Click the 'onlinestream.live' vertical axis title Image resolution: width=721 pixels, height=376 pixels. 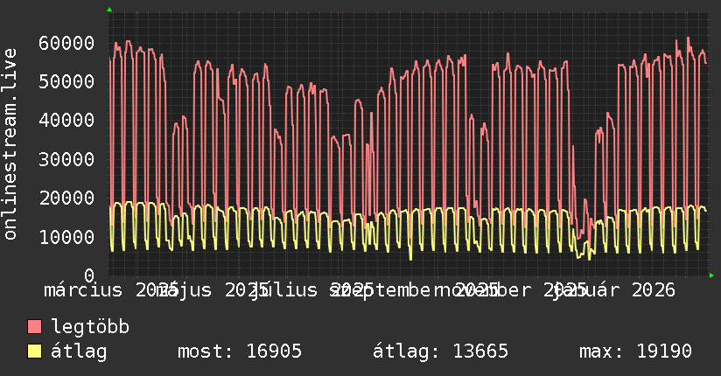click(10, 144)
